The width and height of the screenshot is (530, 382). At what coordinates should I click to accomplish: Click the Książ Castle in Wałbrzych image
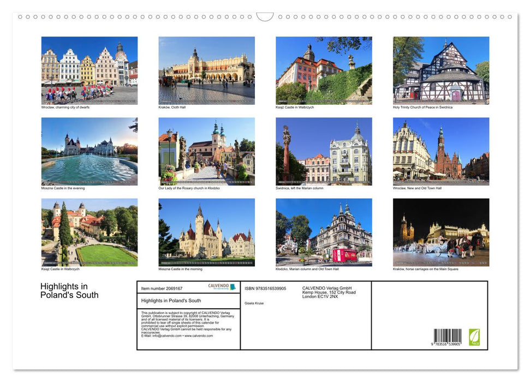point(323,70)
